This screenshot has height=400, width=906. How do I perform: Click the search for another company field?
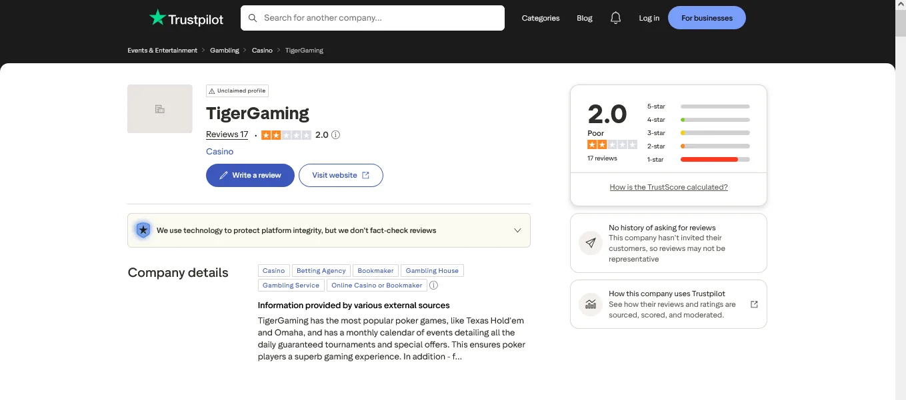(x=372, y=18)
